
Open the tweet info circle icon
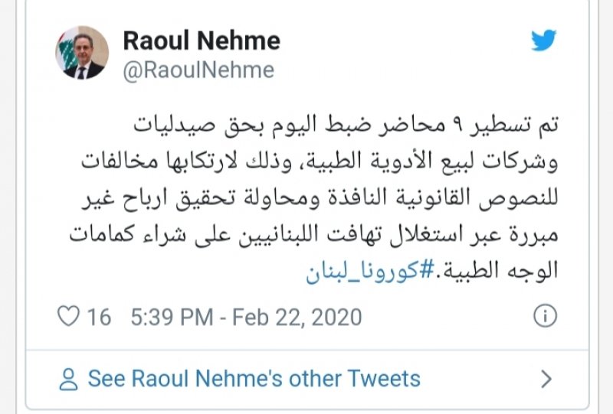544,317
